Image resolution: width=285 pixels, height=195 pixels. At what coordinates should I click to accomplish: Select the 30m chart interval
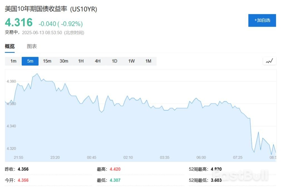(x=64, y=61)
